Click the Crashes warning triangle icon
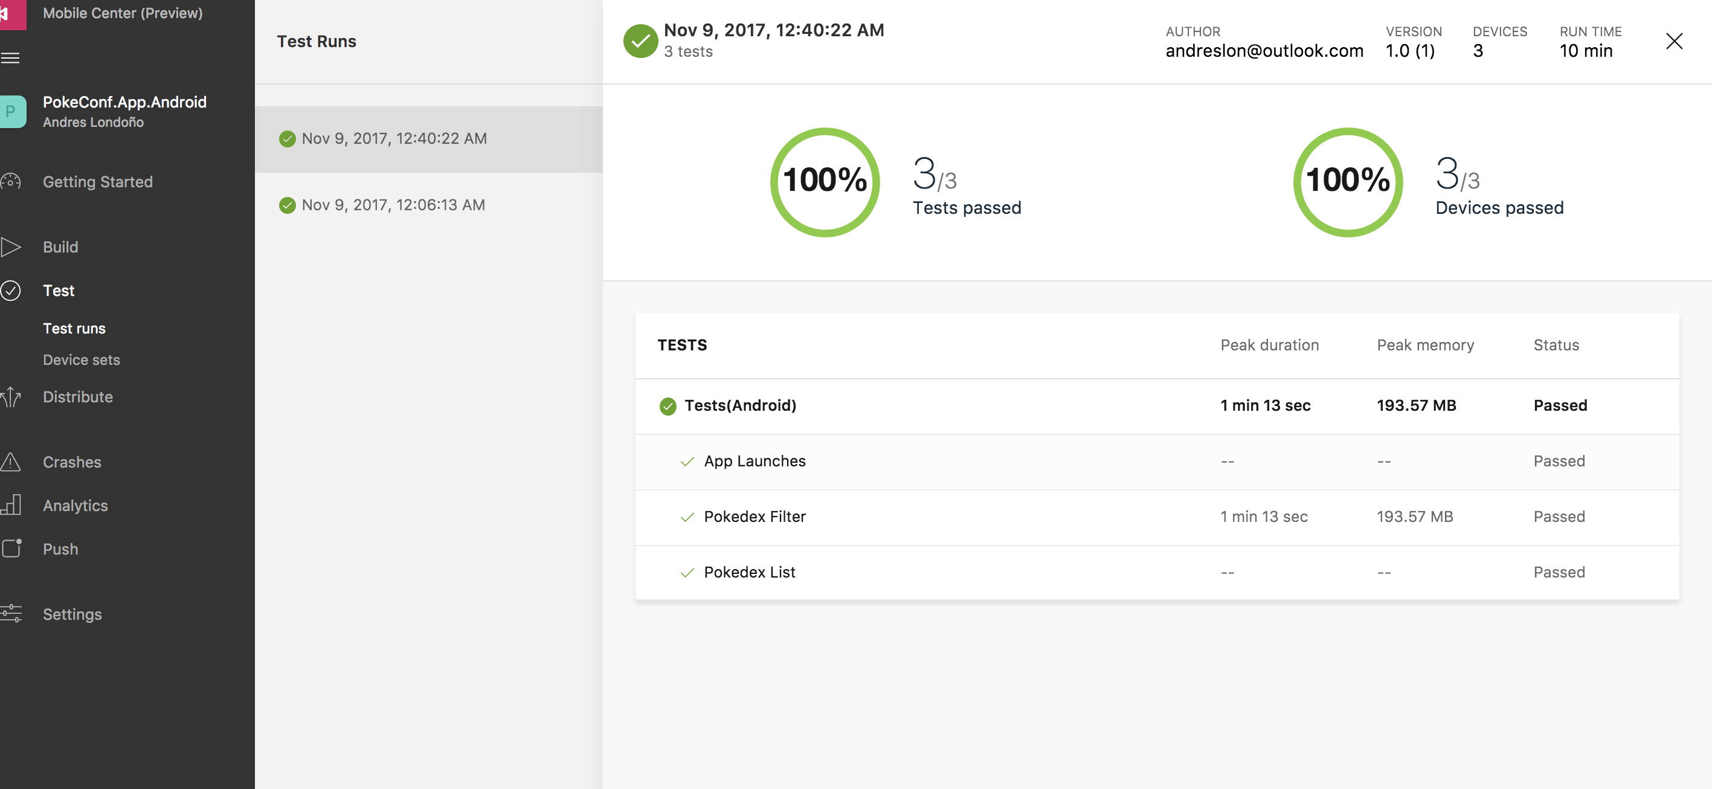This screenshot has height=789, width=1712. click(11, 462)
